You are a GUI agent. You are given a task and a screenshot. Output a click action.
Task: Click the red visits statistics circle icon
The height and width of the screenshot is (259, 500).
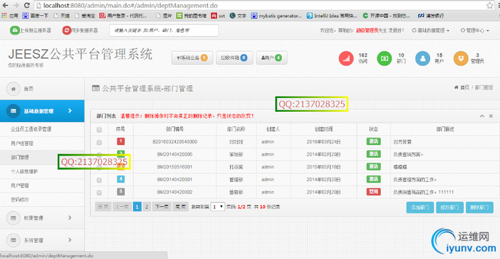[x=346, y=59]
